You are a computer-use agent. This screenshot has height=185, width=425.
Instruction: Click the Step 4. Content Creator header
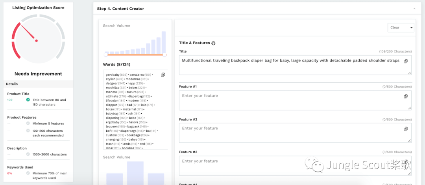[x=120, y=9]
